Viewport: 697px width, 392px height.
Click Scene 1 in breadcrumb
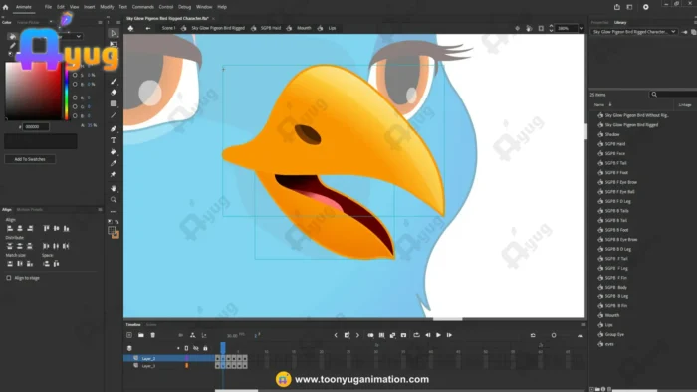click(168, 28)
